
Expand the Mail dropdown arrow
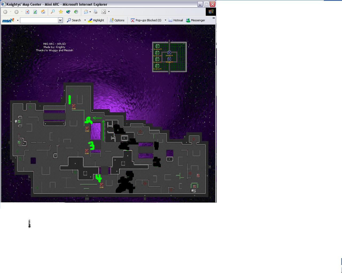coord(90,12)
